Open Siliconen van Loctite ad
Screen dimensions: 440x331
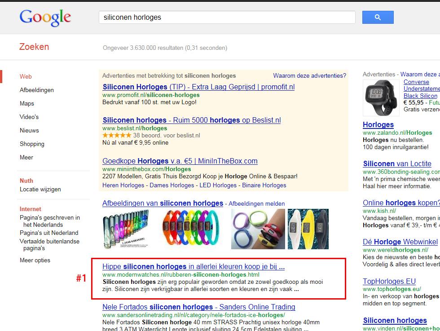[397, 163]
